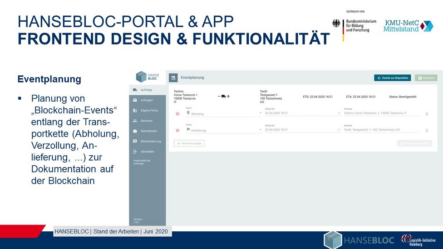Click the exit icon beside Abmelden
This screenshot has height=249, width=443.
135,151
